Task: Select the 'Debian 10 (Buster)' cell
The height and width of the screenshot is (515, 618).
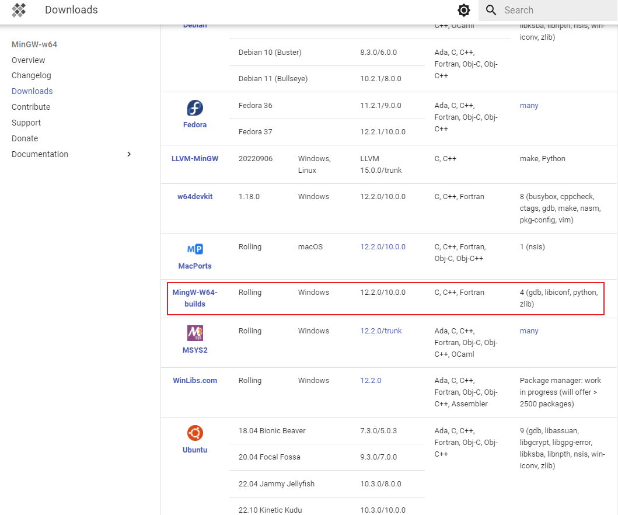Action: tap(270, 53)
